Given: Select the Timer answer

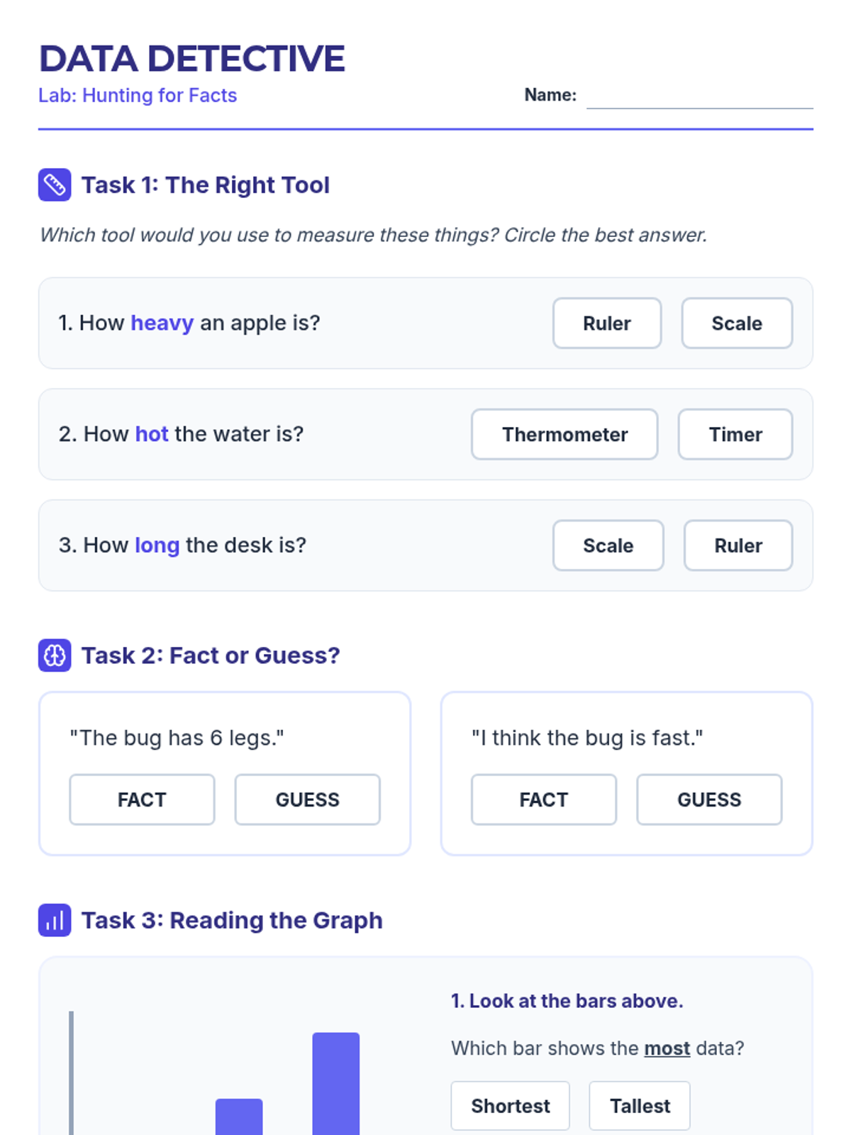Looking at the screenshot, I should [735, 434].
